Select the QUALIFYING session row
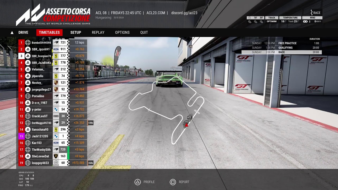The width and height of the screenshot is (338, 190). click(281, 48)
